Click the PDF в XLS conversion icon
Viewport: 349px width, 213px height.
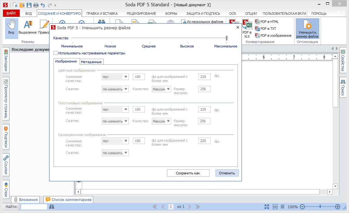(x=247, y=29)
